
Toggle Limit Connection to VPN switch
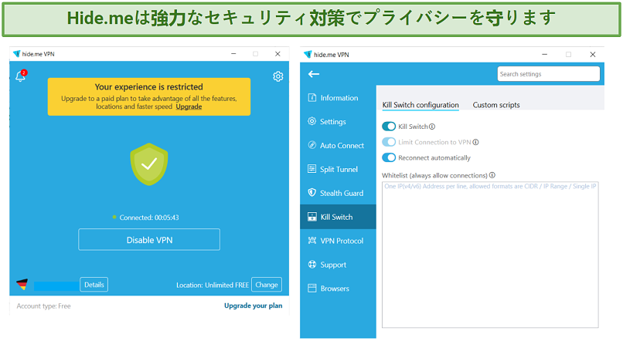point(389,142)
